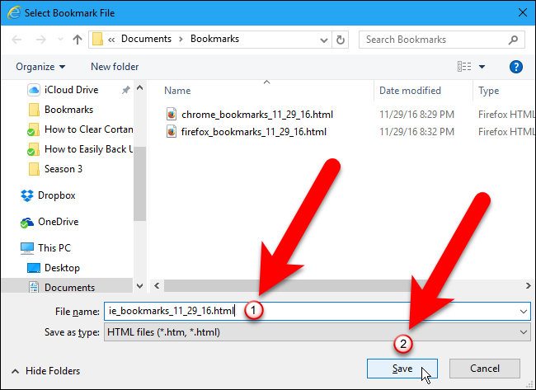Select the Dropbox icon in sidebar

[27, 195]
